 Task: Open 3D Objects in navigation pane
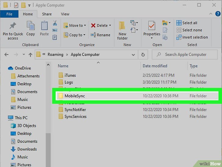23,126
